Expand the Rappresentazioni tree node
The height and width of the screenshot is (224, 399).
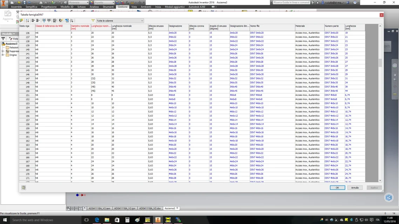pyautogui.click(x=3, y=51)
